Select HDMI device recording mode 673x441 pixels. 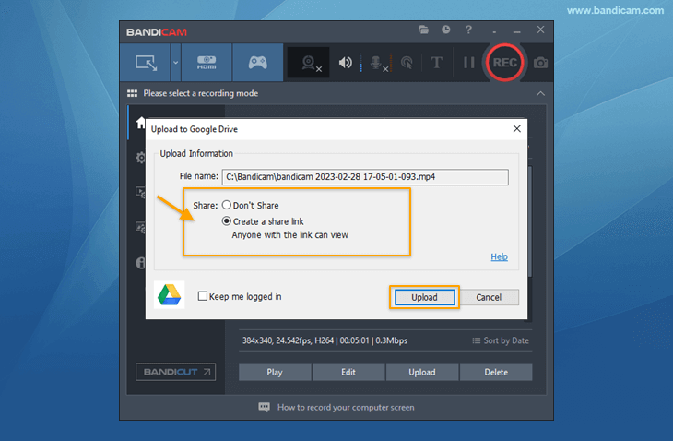[207, 63]
